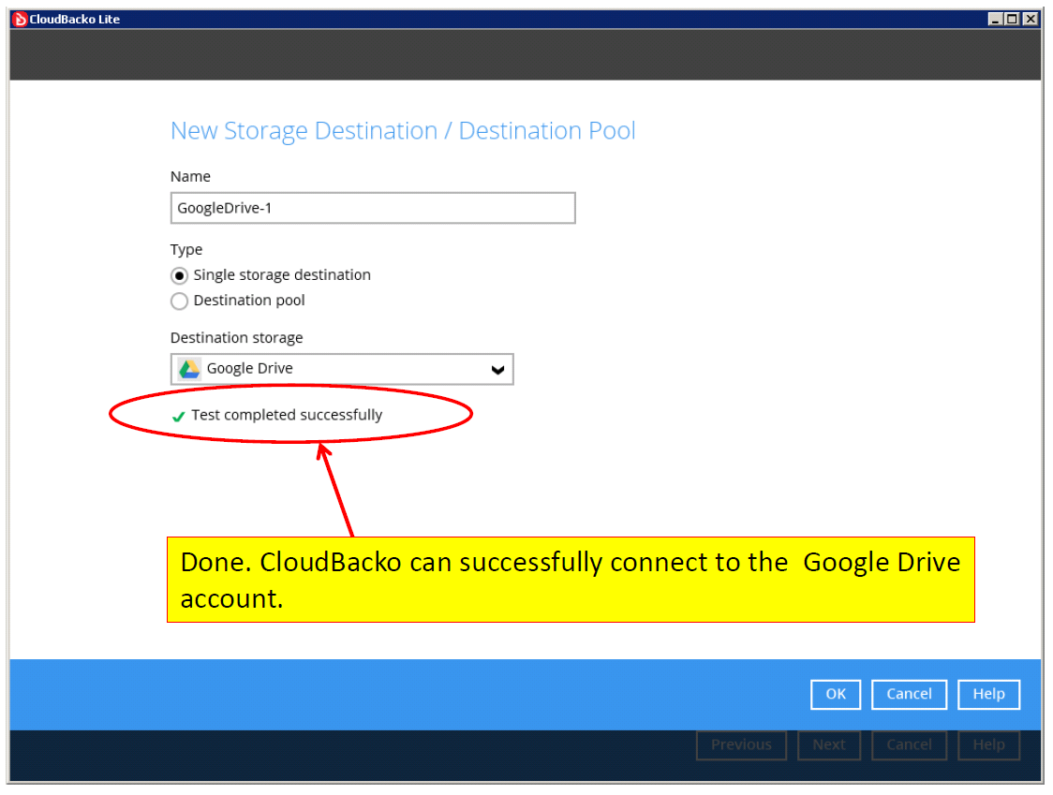Click the dimmed Help button in bottom bar

(x=988, y=745)
